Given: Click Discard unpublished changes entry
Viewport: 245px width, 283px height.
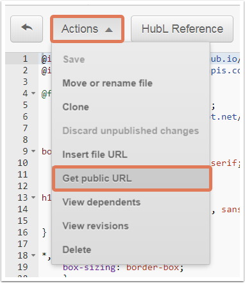Looking at the screenshot, I should click(x=131, y=131).
